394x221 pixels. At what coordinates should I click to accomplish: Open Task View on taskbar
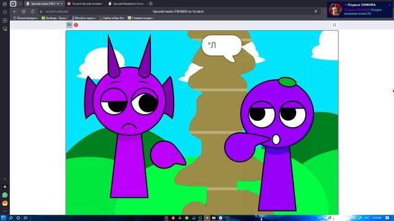click(x=25, y=218)
